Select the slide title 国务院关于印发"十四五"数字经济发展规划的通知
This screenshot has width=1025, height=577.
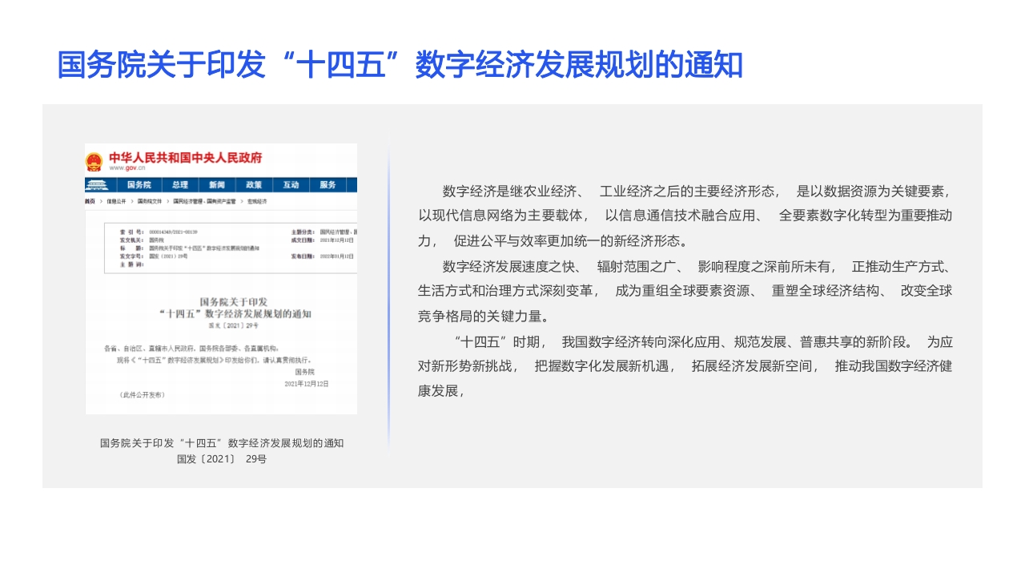pos(400,65)
